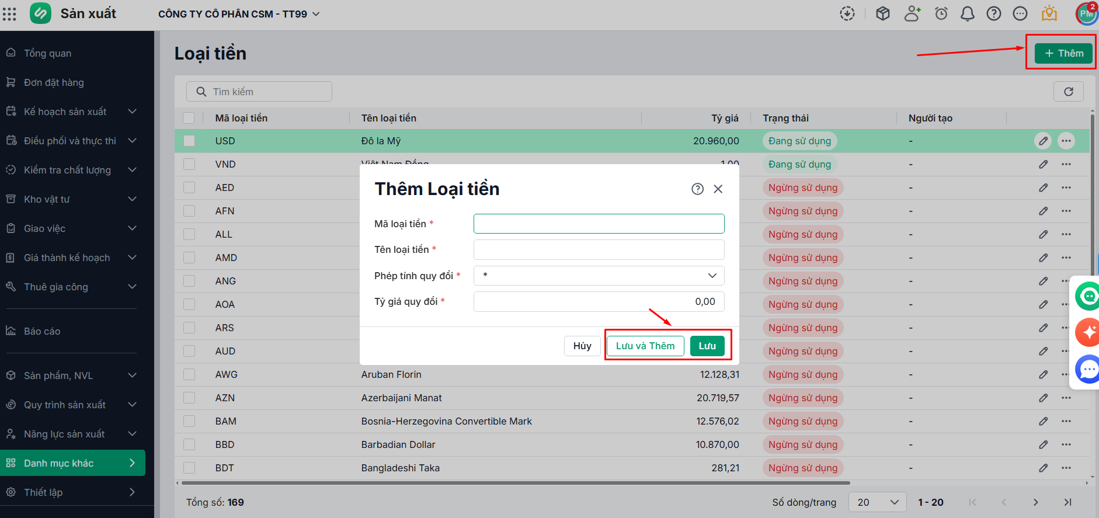
Task: Expand Kiểm tra chất lượng menu
Action: point(72,170)
